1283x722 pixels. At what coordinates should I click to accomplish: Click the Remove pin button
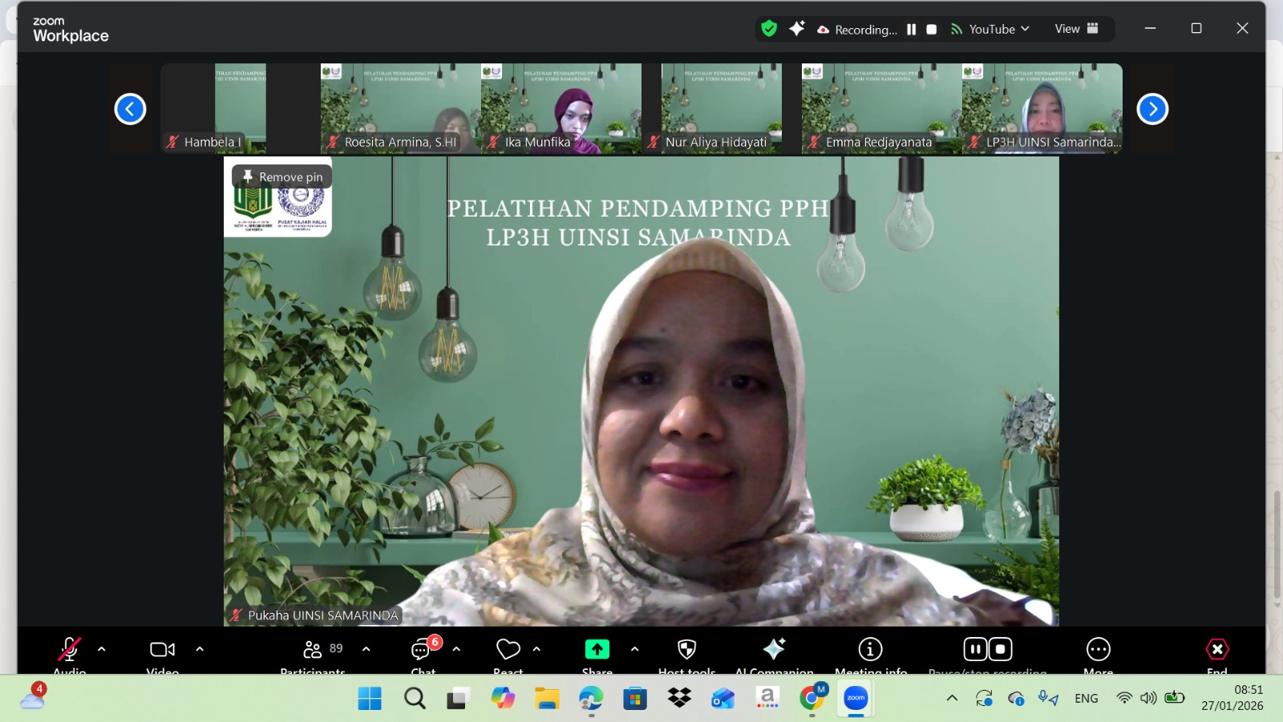(x=282, y=176)
